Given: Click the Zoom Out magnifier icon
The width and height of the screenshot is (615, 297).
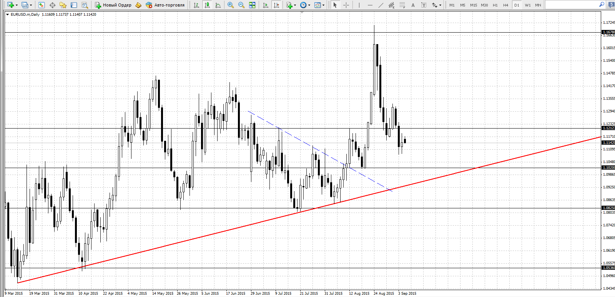Looking at the screenshot, I should 241,5.
